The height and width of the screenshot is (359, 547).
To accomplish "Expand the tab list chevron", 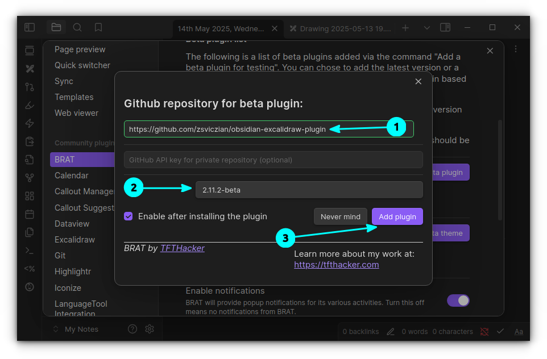I will click(x=427, y=27).
